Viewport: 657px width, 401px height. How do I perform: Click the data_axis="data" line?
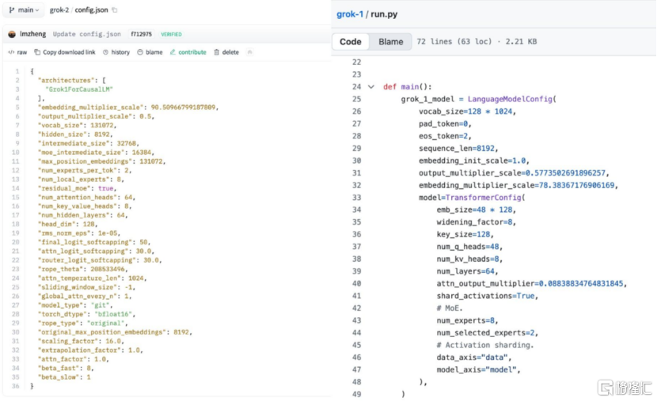(x=474, y=357)
